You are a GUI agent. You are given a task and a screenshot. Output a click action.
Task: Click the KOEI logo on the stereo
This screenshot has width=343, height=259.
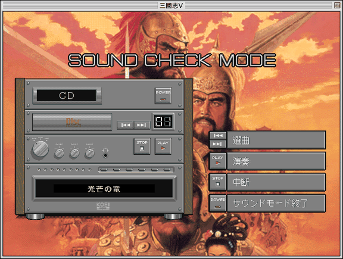[103, 205]
